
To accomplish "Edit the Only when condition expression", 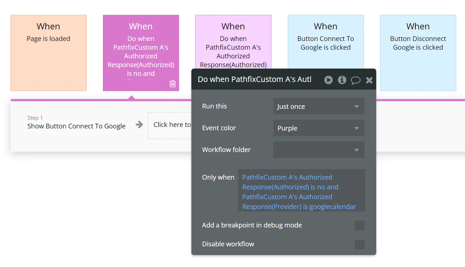I will click(302, 190).
